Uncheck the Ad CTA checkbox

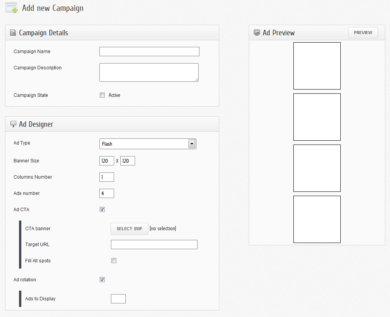102,209
